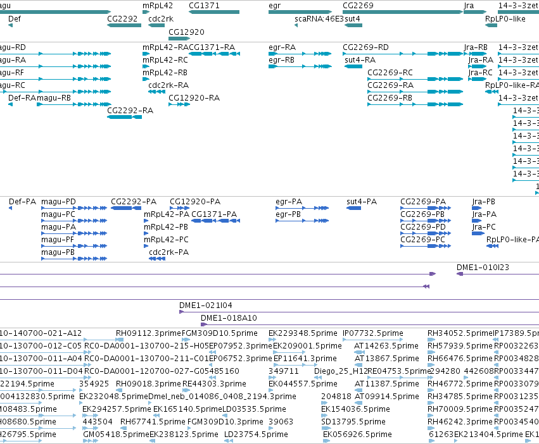Image resolution: width=539 pixels, height=444 pixels.
Task: Select the mRpL42-RB transcript label
Action: [x=165, y=73]
